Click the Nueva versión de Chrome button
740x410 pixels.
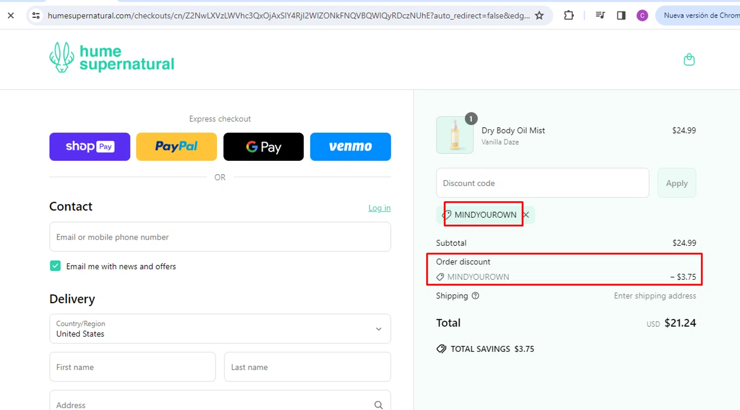click(700, 15)
